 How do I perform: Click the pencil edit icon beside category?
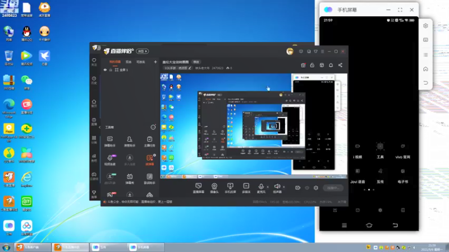[190, 68]
